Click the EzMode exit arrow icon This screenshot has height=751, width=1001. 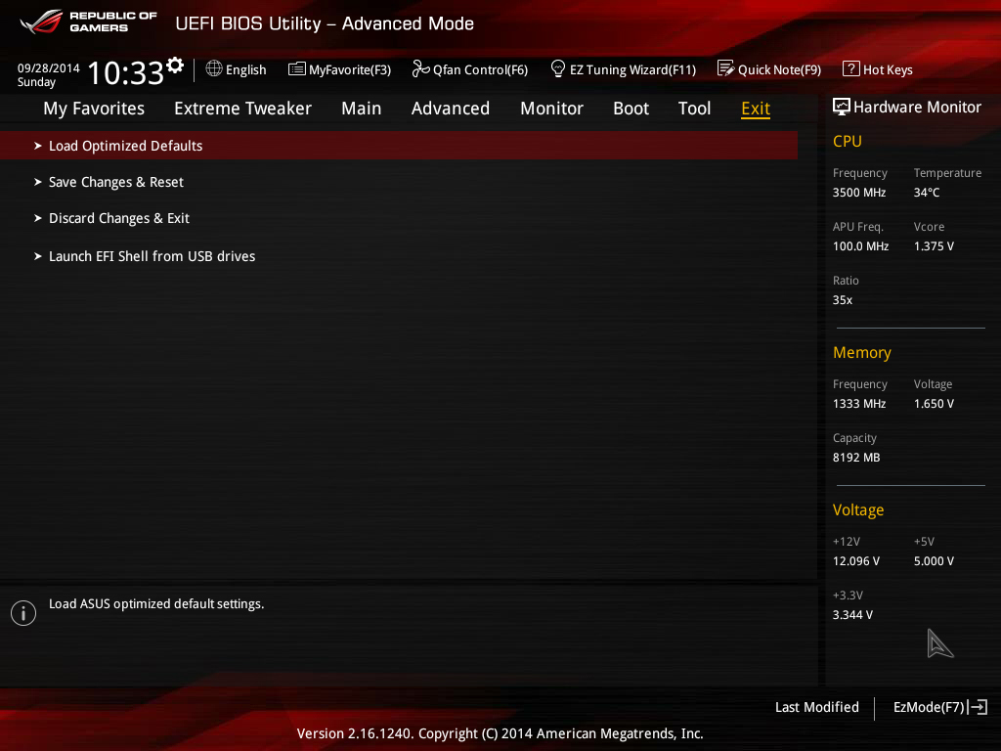pyautogui.click(x=978, y=707)
